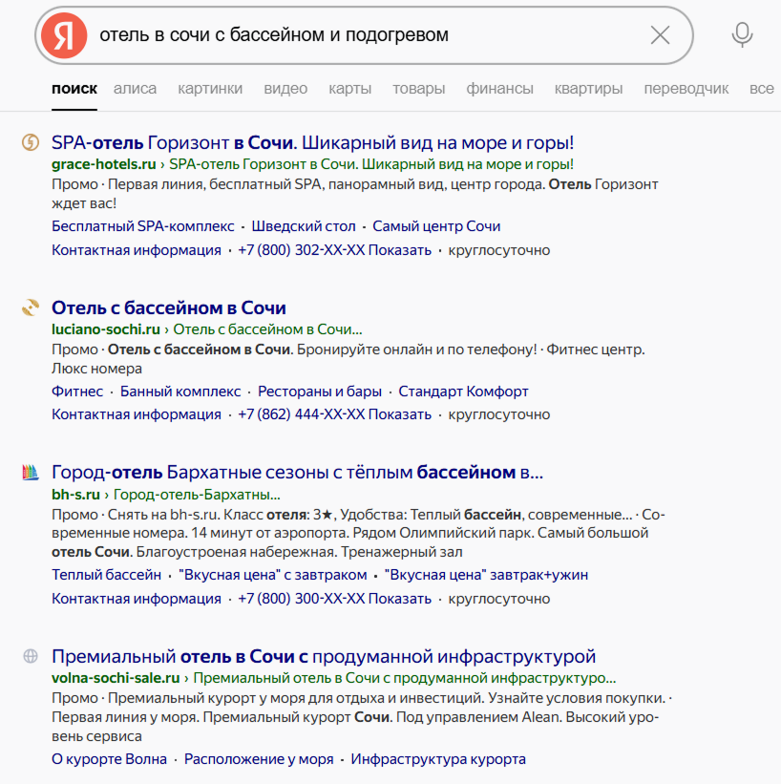This screenshot has height=784, width=781.
Task: Click the Yandex logo icon
Action: (x=64, y=35)
